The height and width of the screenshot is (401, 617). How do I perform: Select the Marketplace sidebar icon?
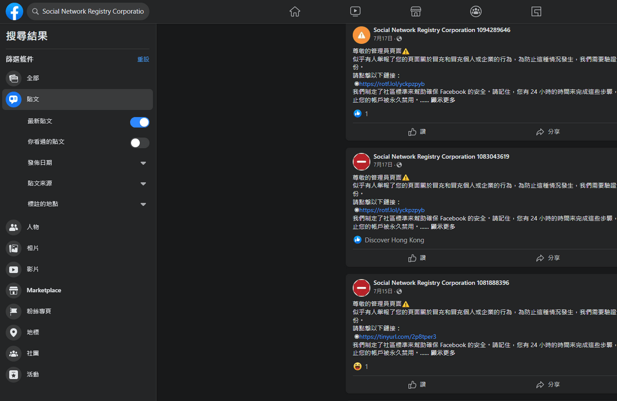[13, 290]
